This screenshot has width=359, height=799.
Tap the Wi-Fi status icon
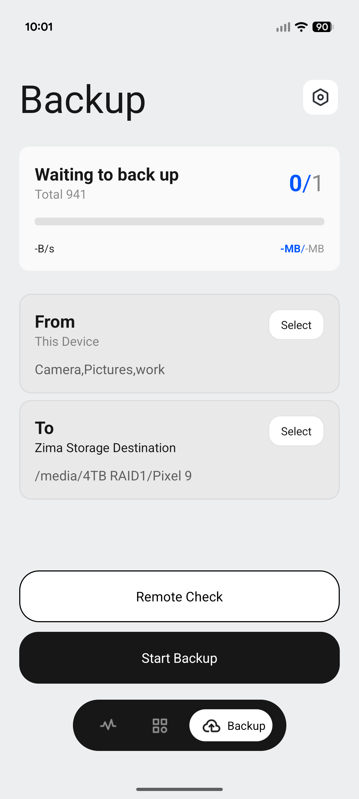(x=301, y=27)
